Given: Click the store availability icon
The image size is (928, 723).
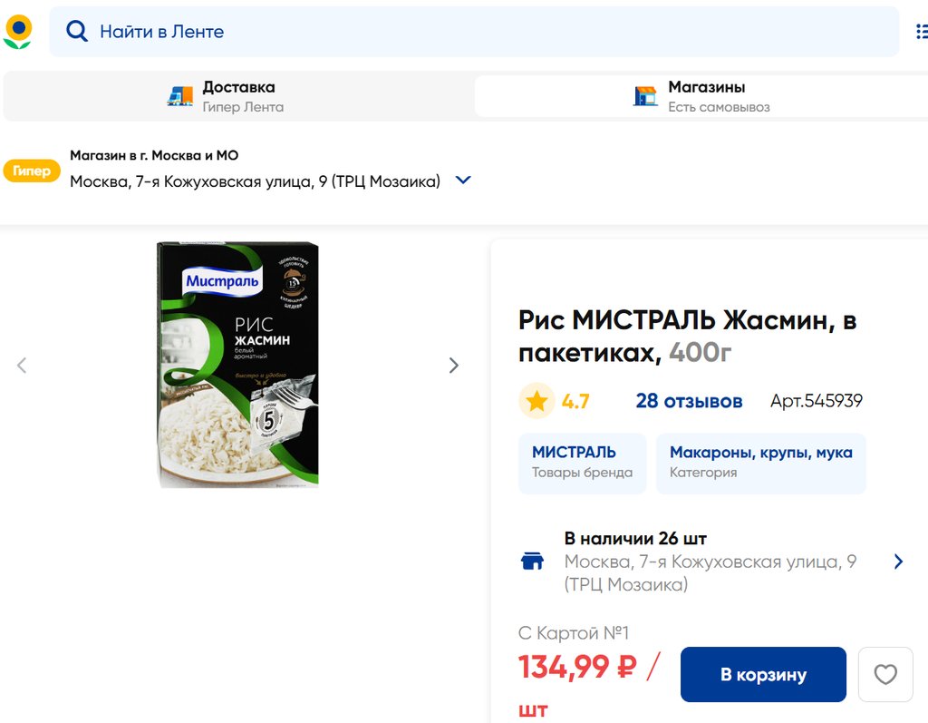Looking at the screenshot, I should pyautogui.click(x=533, y=562).
